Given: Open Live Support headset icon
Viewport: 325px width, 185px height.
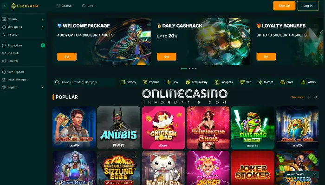Looking at the screenshot, I should click(x=4, y=72).
